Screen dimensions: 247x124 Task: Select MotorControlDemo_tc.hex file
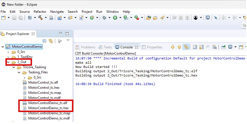point(48,108)
